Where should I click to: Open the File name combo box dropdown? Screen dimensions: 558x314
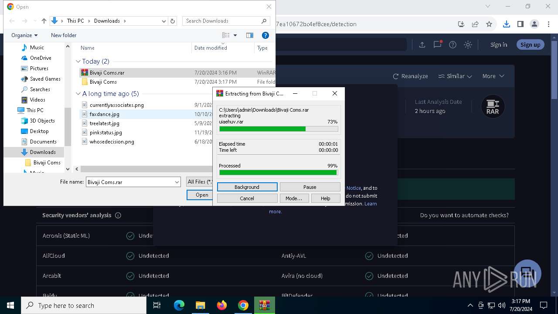point(177,182)
